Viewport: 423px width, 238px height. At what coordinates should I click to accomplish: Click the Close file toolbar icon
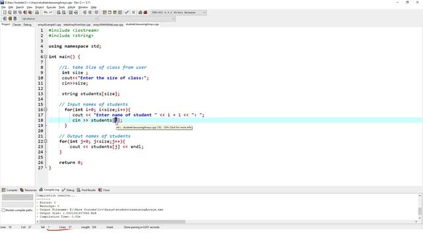pyautogui.click(x=25, y=13)
